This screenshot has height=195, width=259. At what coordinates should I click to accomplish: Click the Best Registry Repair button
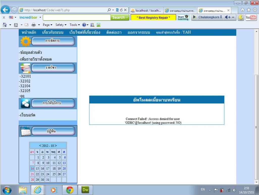tap(153, 17)
